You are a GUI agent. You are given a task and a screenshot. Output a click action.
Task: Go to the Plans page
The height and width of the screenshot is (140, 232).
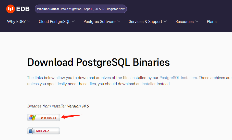pyautogui.click(x=212, y=22)
